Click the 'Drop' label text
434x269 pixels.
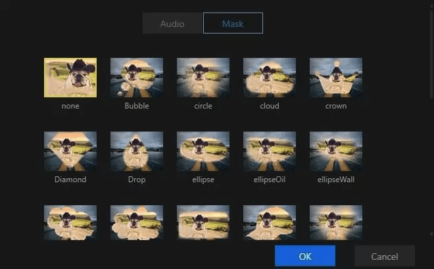click(137, 180)
